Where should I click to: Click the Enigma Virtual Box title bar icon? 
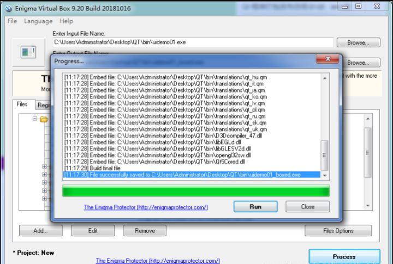(9, 9)
